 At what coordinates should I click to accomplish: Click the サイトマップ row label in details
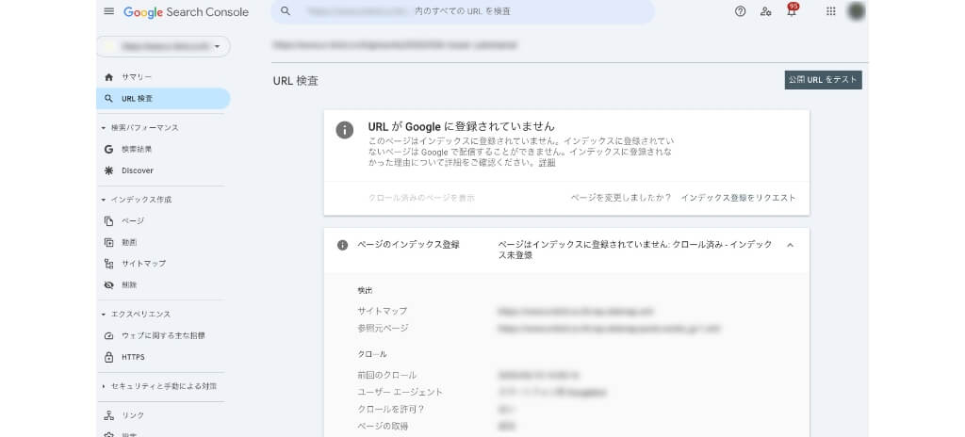tap(383, 311)
